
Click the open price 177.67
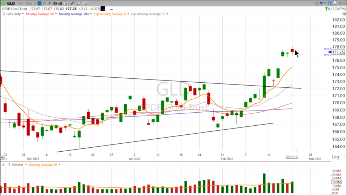coord(35,9)
